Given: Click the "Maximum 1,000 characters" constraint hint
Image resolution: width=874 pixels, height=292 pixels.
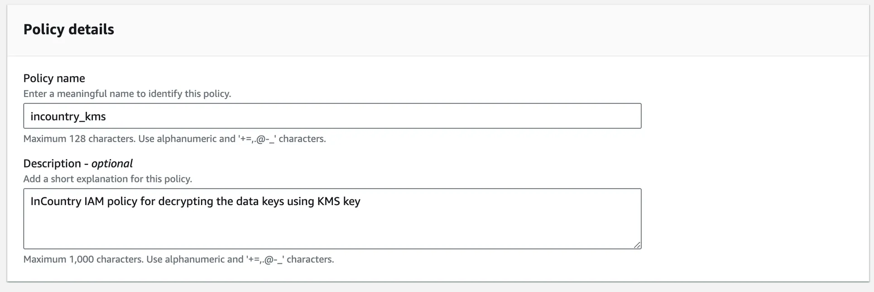Looking at the screenshot, I should 178,259.
